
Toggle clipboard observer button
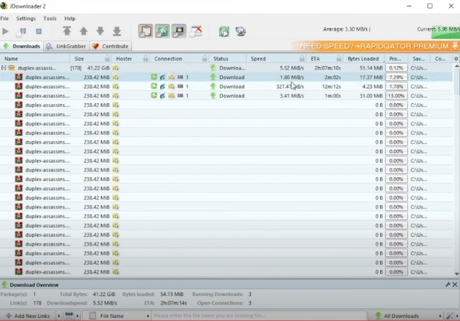tap(146, 31)
